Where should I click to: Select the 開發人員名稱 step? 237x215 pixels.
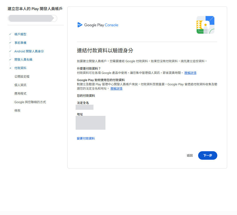(x=23, y=60)
